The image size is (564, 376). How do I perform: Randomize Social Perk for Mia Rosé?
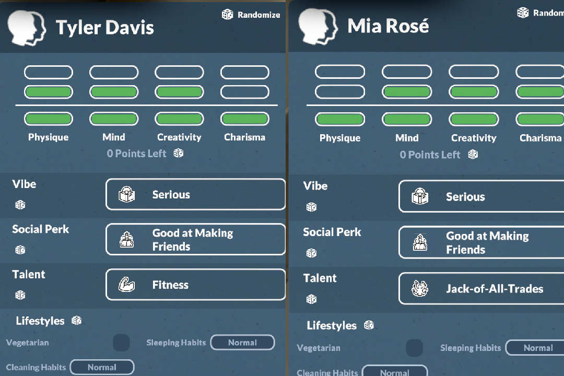click(311, 253)
